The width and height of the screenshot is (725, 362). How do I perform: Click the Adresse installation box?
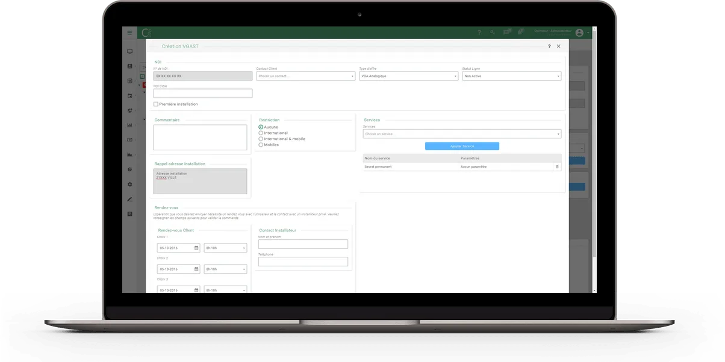pos(200,181)
